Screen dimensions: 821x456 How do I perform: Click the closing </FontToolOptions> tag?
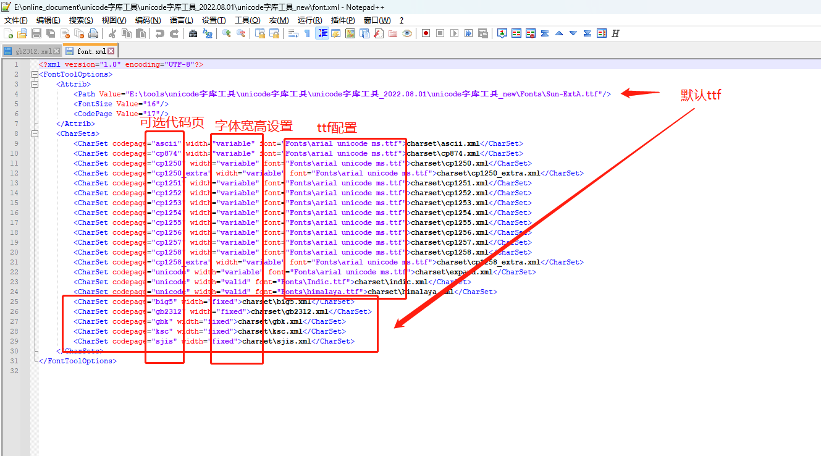pyautogui.click(x=77, y=361)
